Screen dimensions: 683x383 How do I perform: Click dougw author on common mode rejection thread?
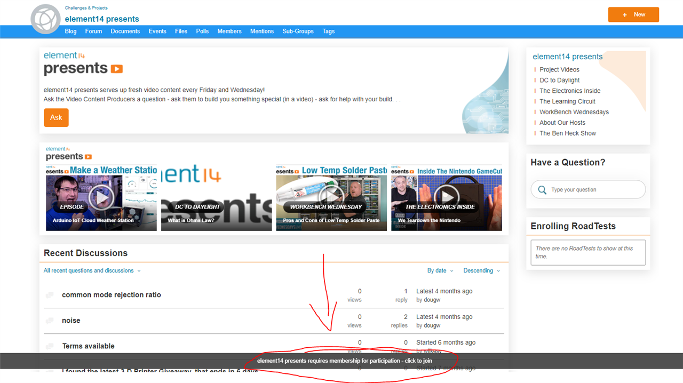pos(432,300)
